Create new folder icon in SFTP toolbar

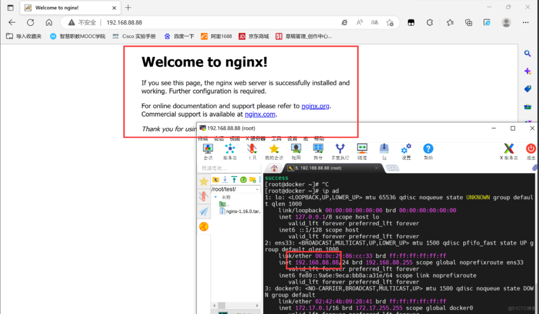pos(253,180)
